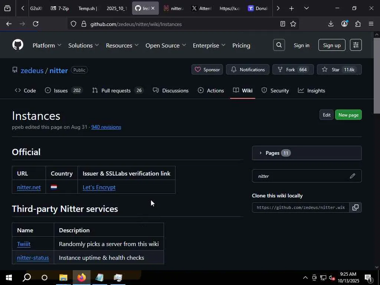Image resolution: width=380 pixels, height=285 pixels.
Task: Open the appearance settings sliders icon
Action: pos(356,45)
